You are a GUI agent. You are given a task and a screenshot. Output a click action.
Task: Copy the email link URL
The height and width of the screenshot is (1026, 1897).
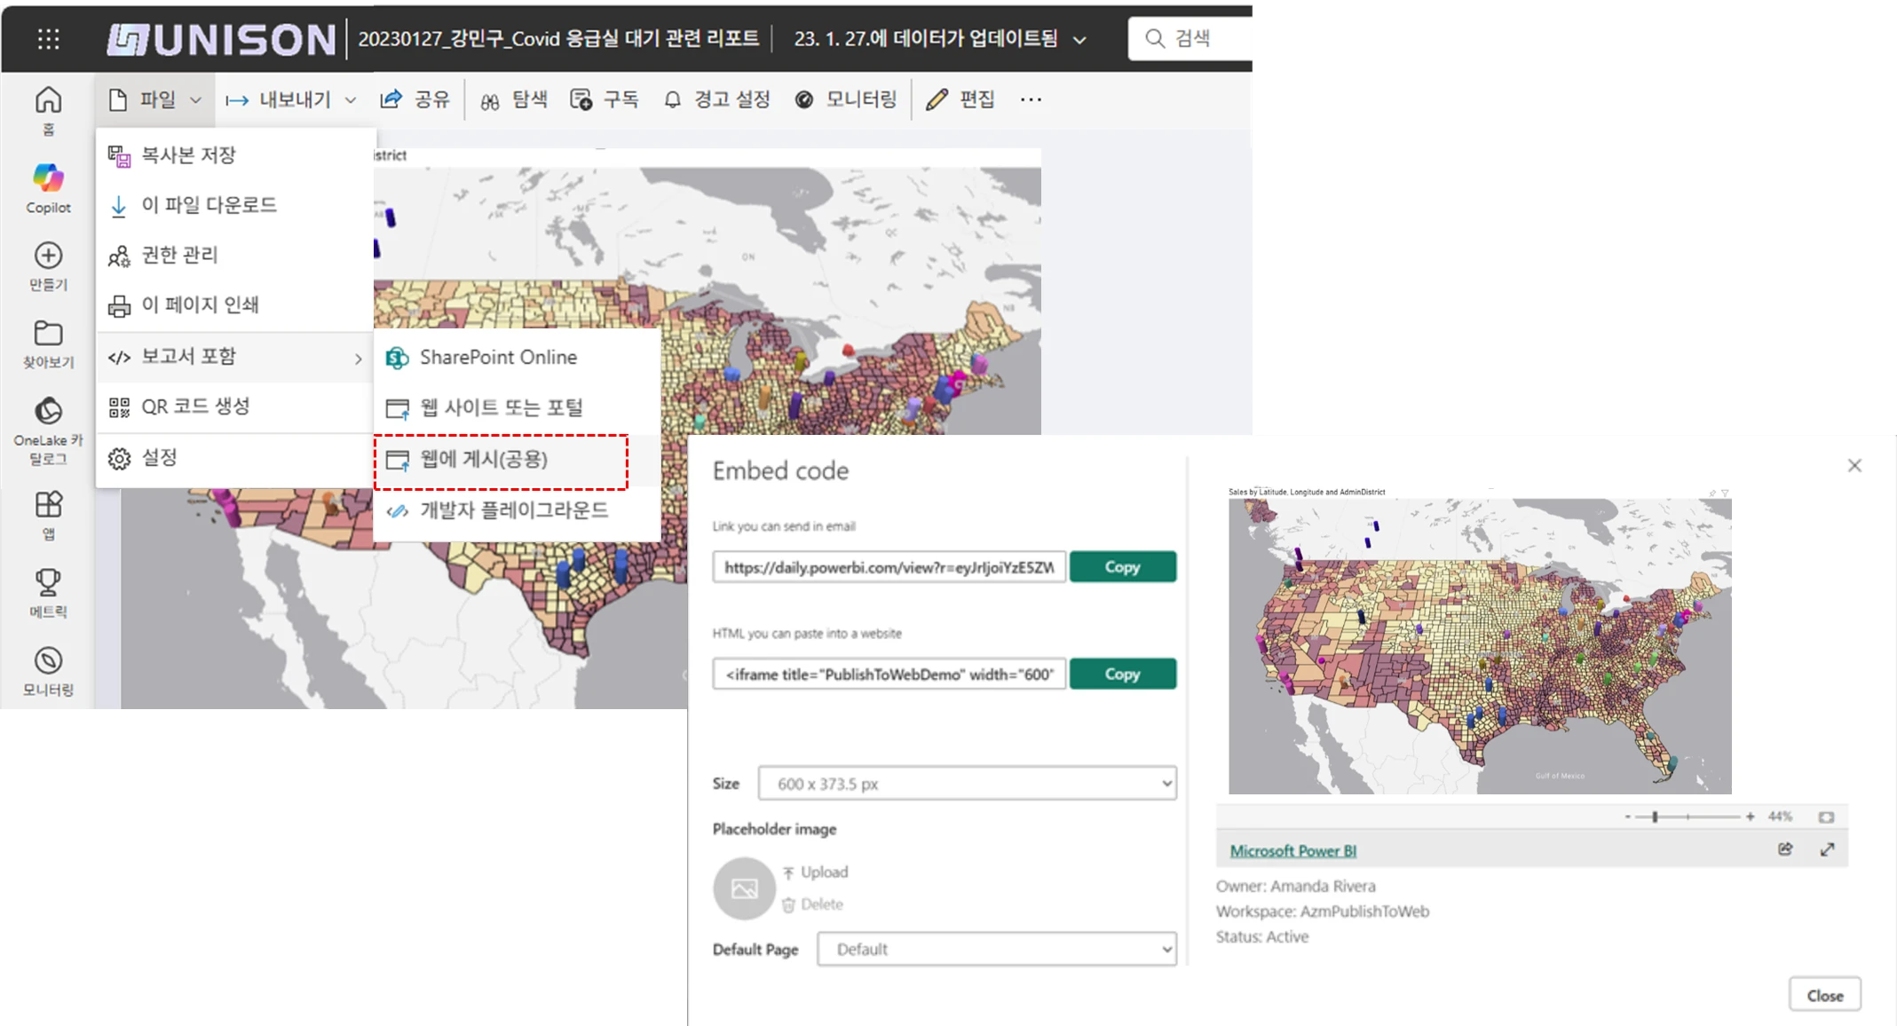point(1122,567)
